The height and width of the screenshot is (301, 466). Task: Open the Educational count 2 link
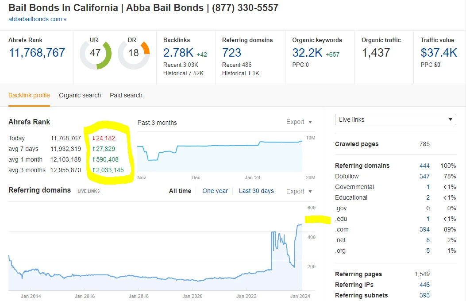click(428, 197)
